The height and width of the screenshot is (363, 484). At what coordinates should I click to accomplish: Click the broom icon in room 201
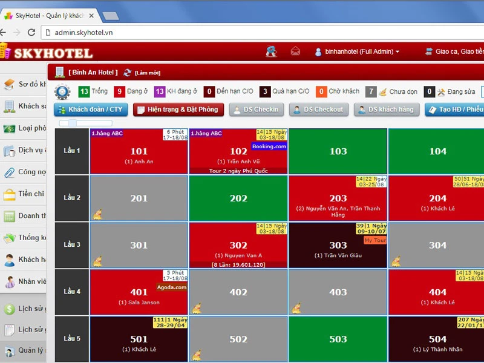(x=97, y=214)
